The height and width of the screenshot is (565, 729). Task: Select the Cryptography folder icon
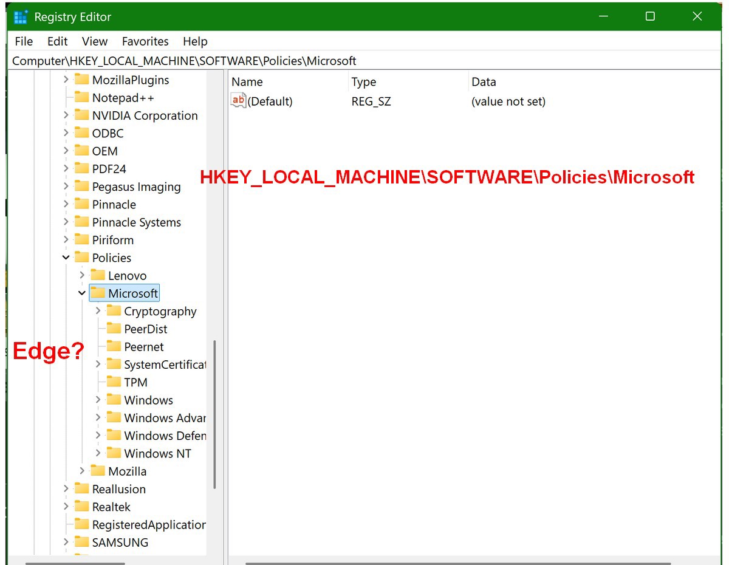coord(114,311)
